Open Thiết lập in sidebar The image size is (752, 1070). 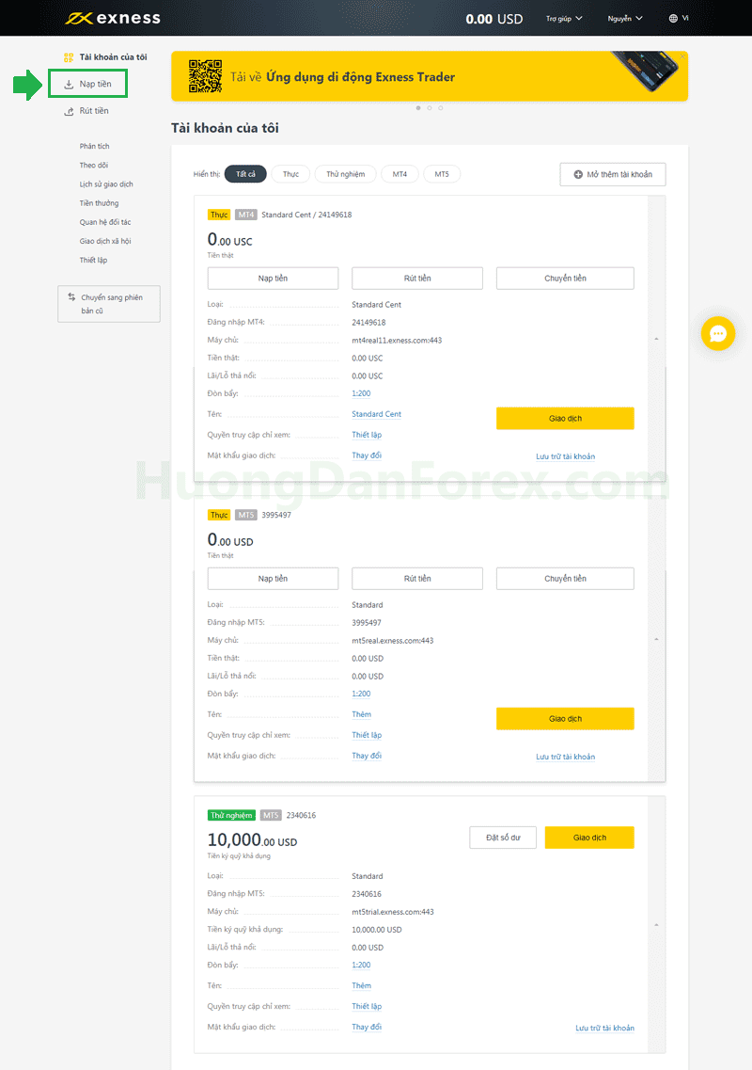(93, 260)
